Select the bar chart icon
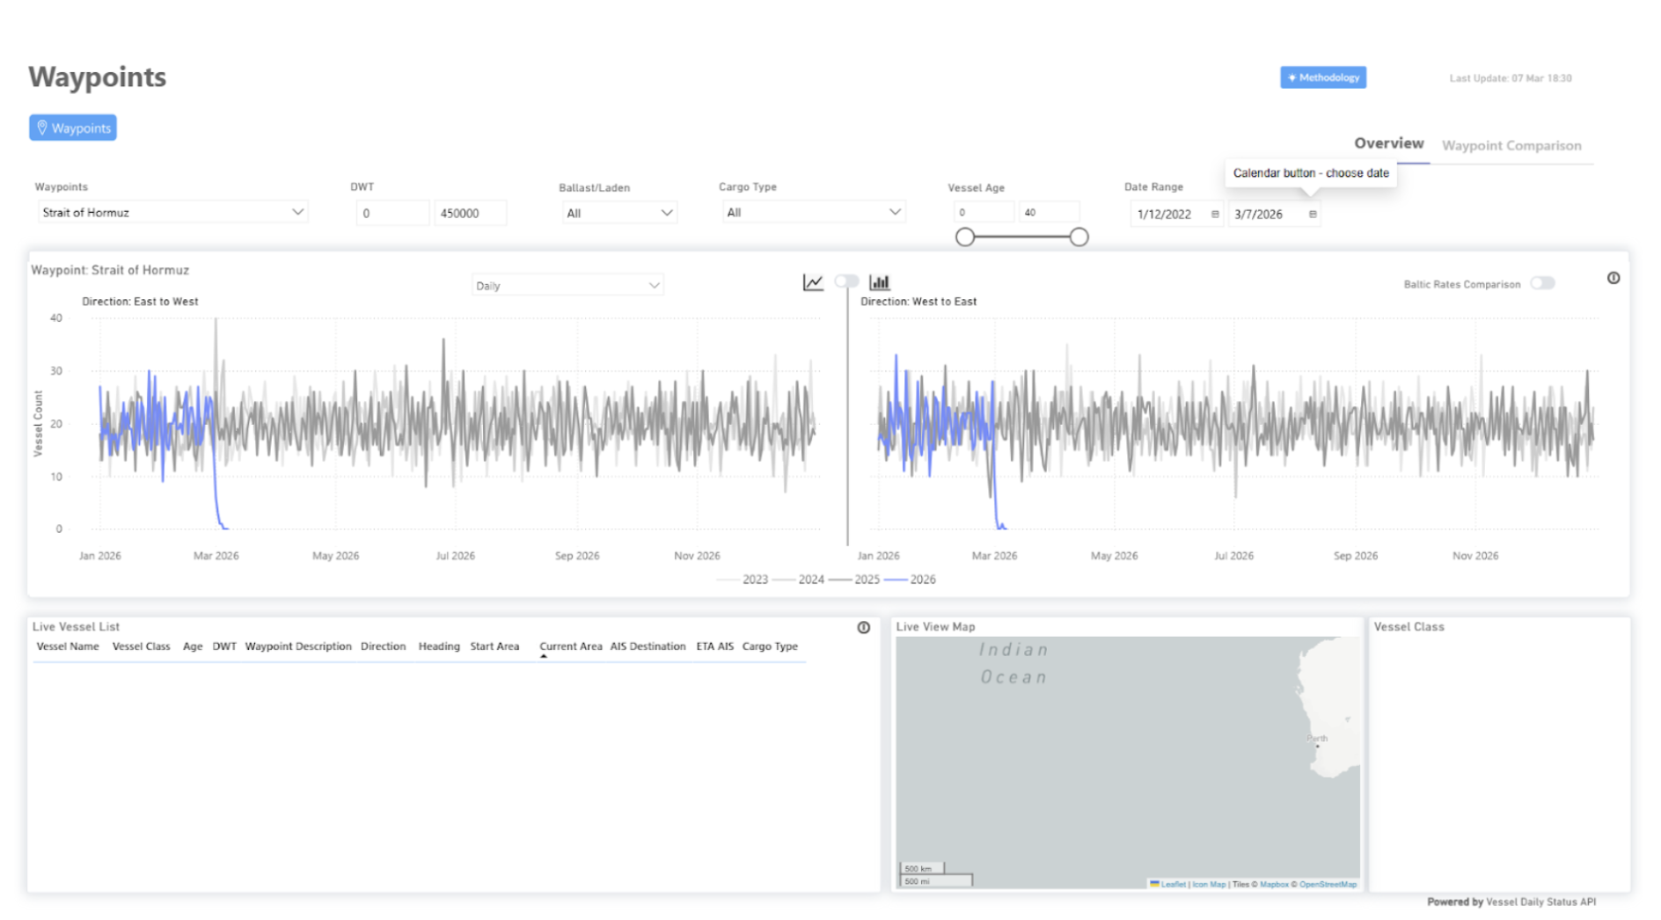 coord(879,282)
